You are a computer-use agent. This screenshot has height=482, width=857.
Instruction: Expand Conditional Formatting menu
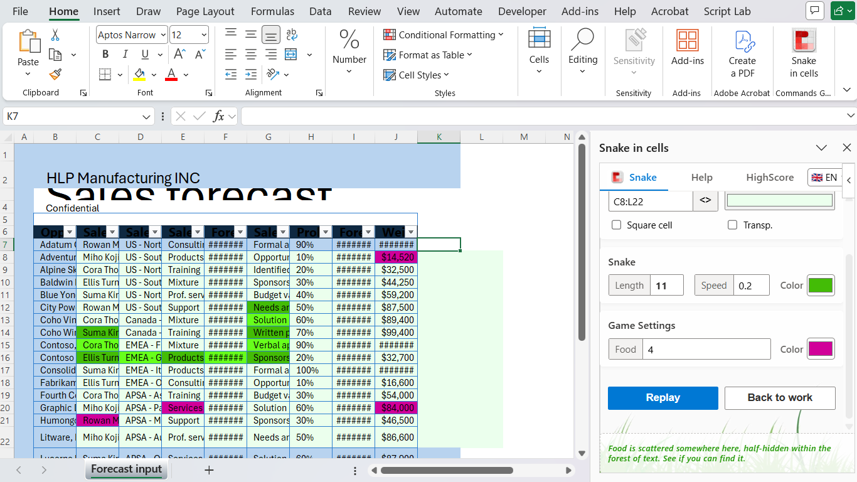tap(444, 35)
